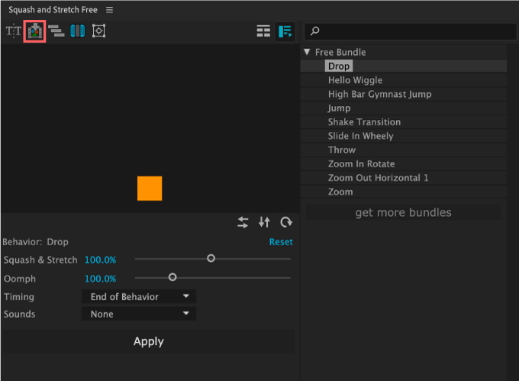This screenshot has width=519, height=381.
Task: Click the orange preview square
Action: (x=150, y=189)
